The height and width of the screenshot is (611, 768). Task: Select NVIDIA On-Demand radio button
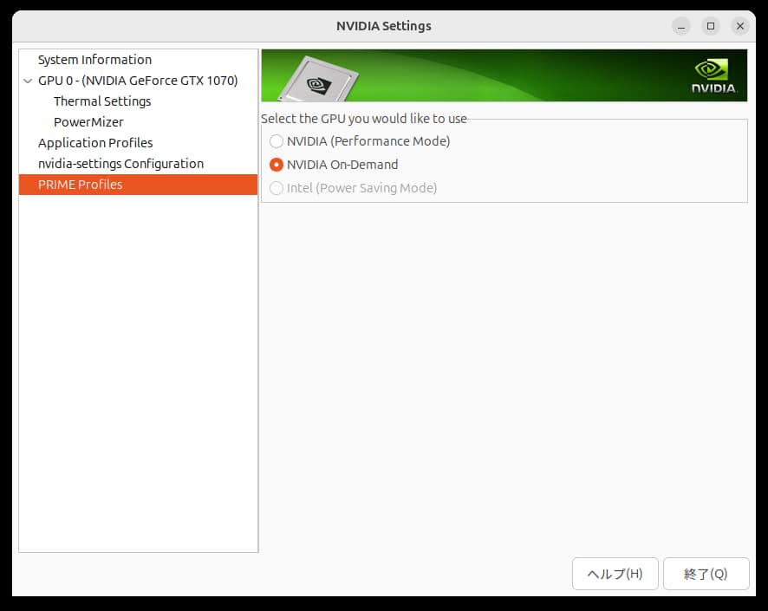(277, 165)
